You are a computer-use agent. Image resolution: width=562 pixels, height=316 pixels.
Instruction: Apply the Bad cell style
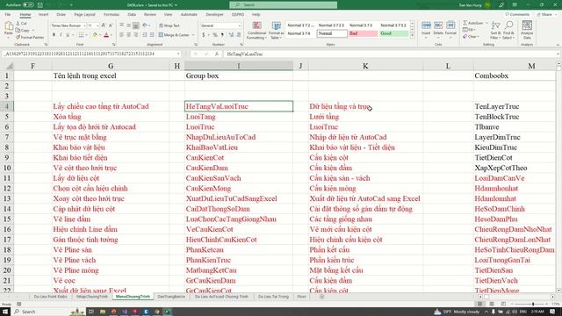(363, 33)
